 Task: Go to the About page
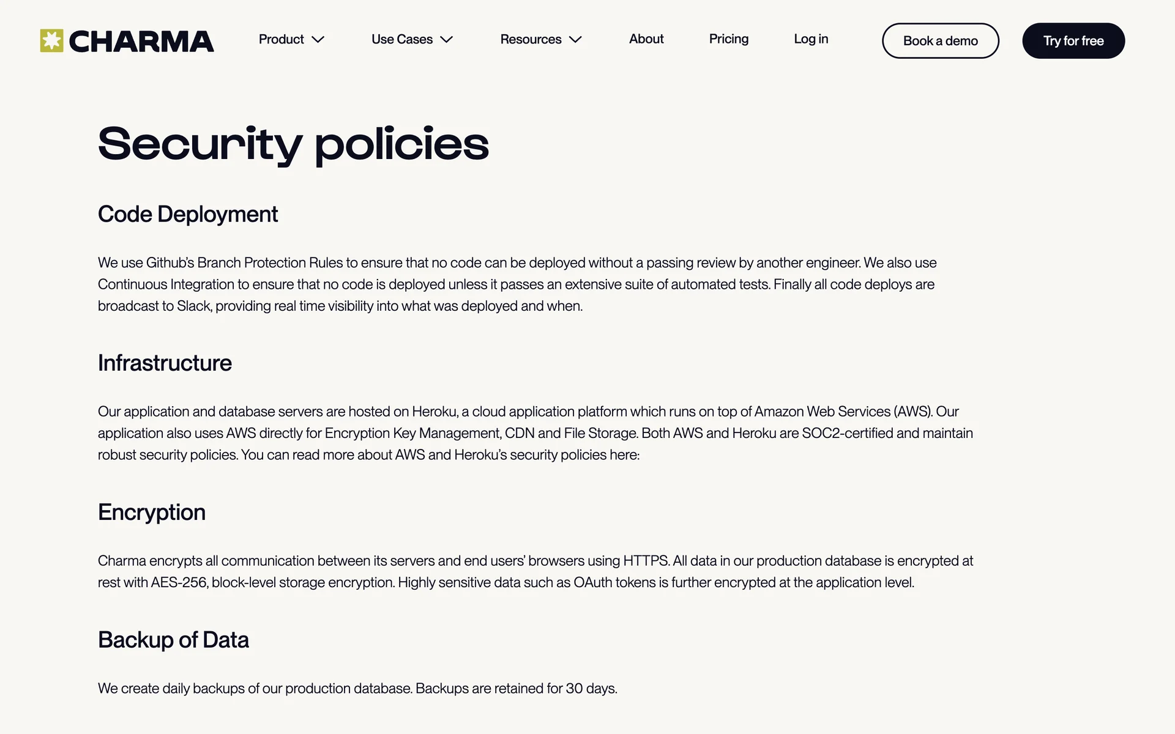646,39
